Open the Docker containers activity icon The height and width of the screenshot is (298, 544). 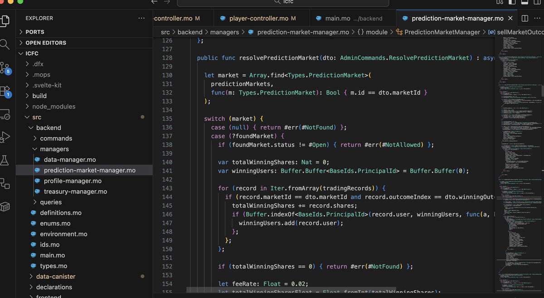(5, 207)
